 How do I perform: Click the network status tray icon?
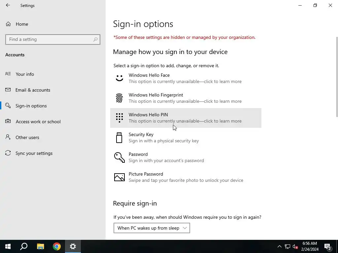pos(287,246)
